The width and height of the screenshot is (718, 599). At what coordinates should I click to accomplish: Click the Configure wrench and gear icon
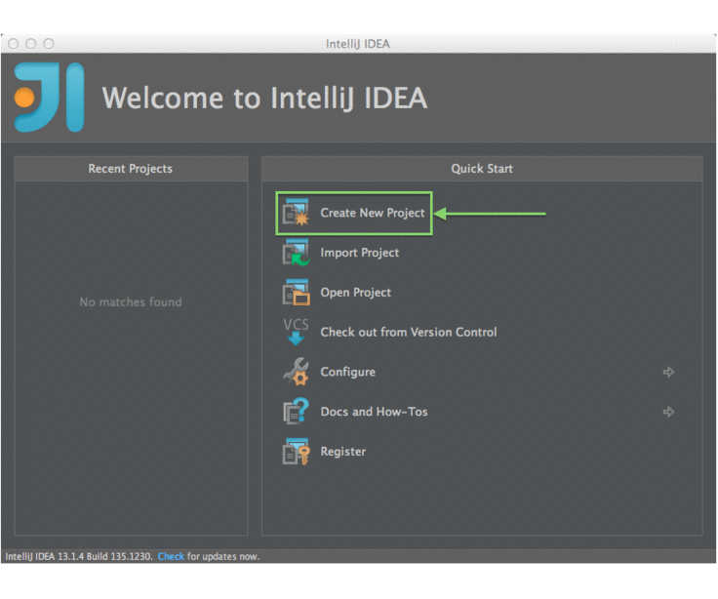pos(296,372)
